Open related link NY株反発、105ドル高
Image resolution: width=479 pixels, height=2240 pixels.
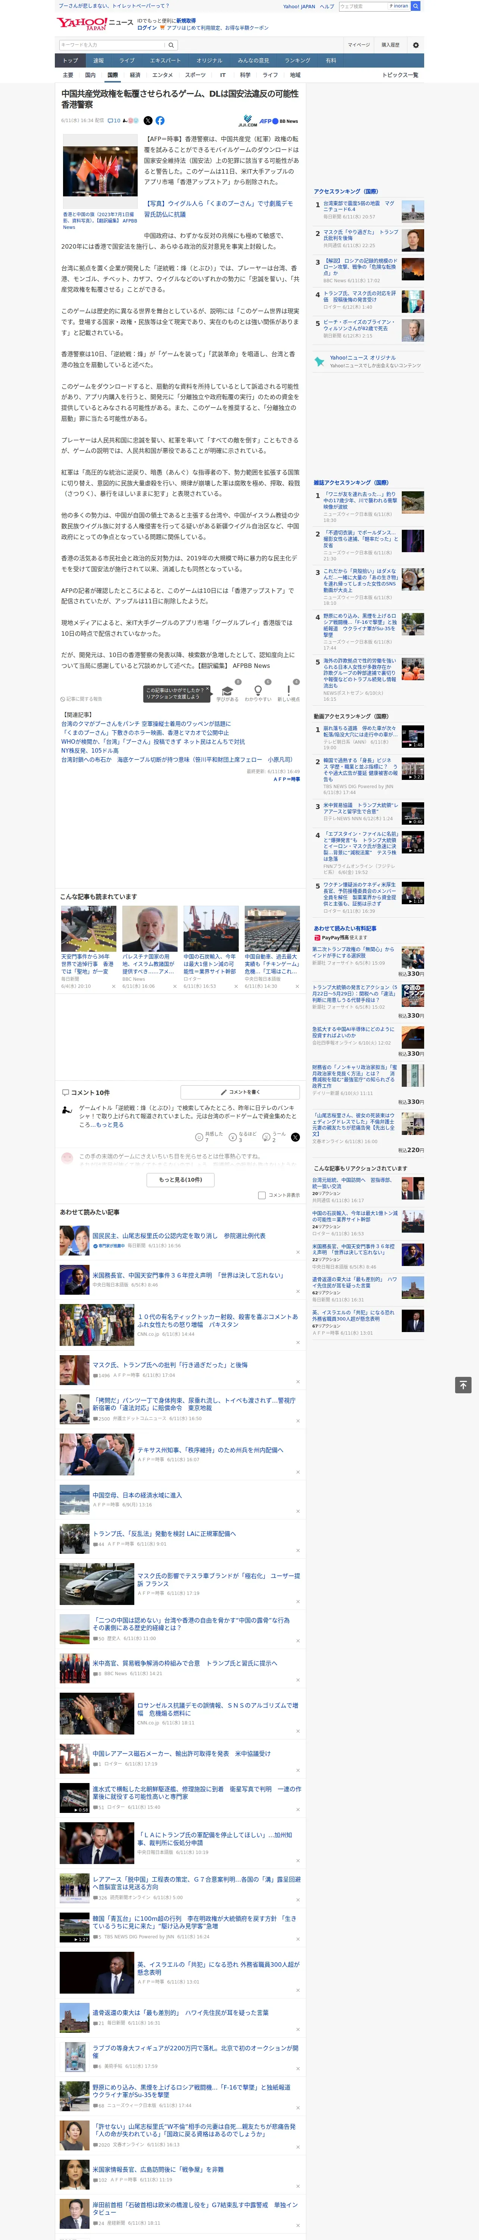(90, 750)
